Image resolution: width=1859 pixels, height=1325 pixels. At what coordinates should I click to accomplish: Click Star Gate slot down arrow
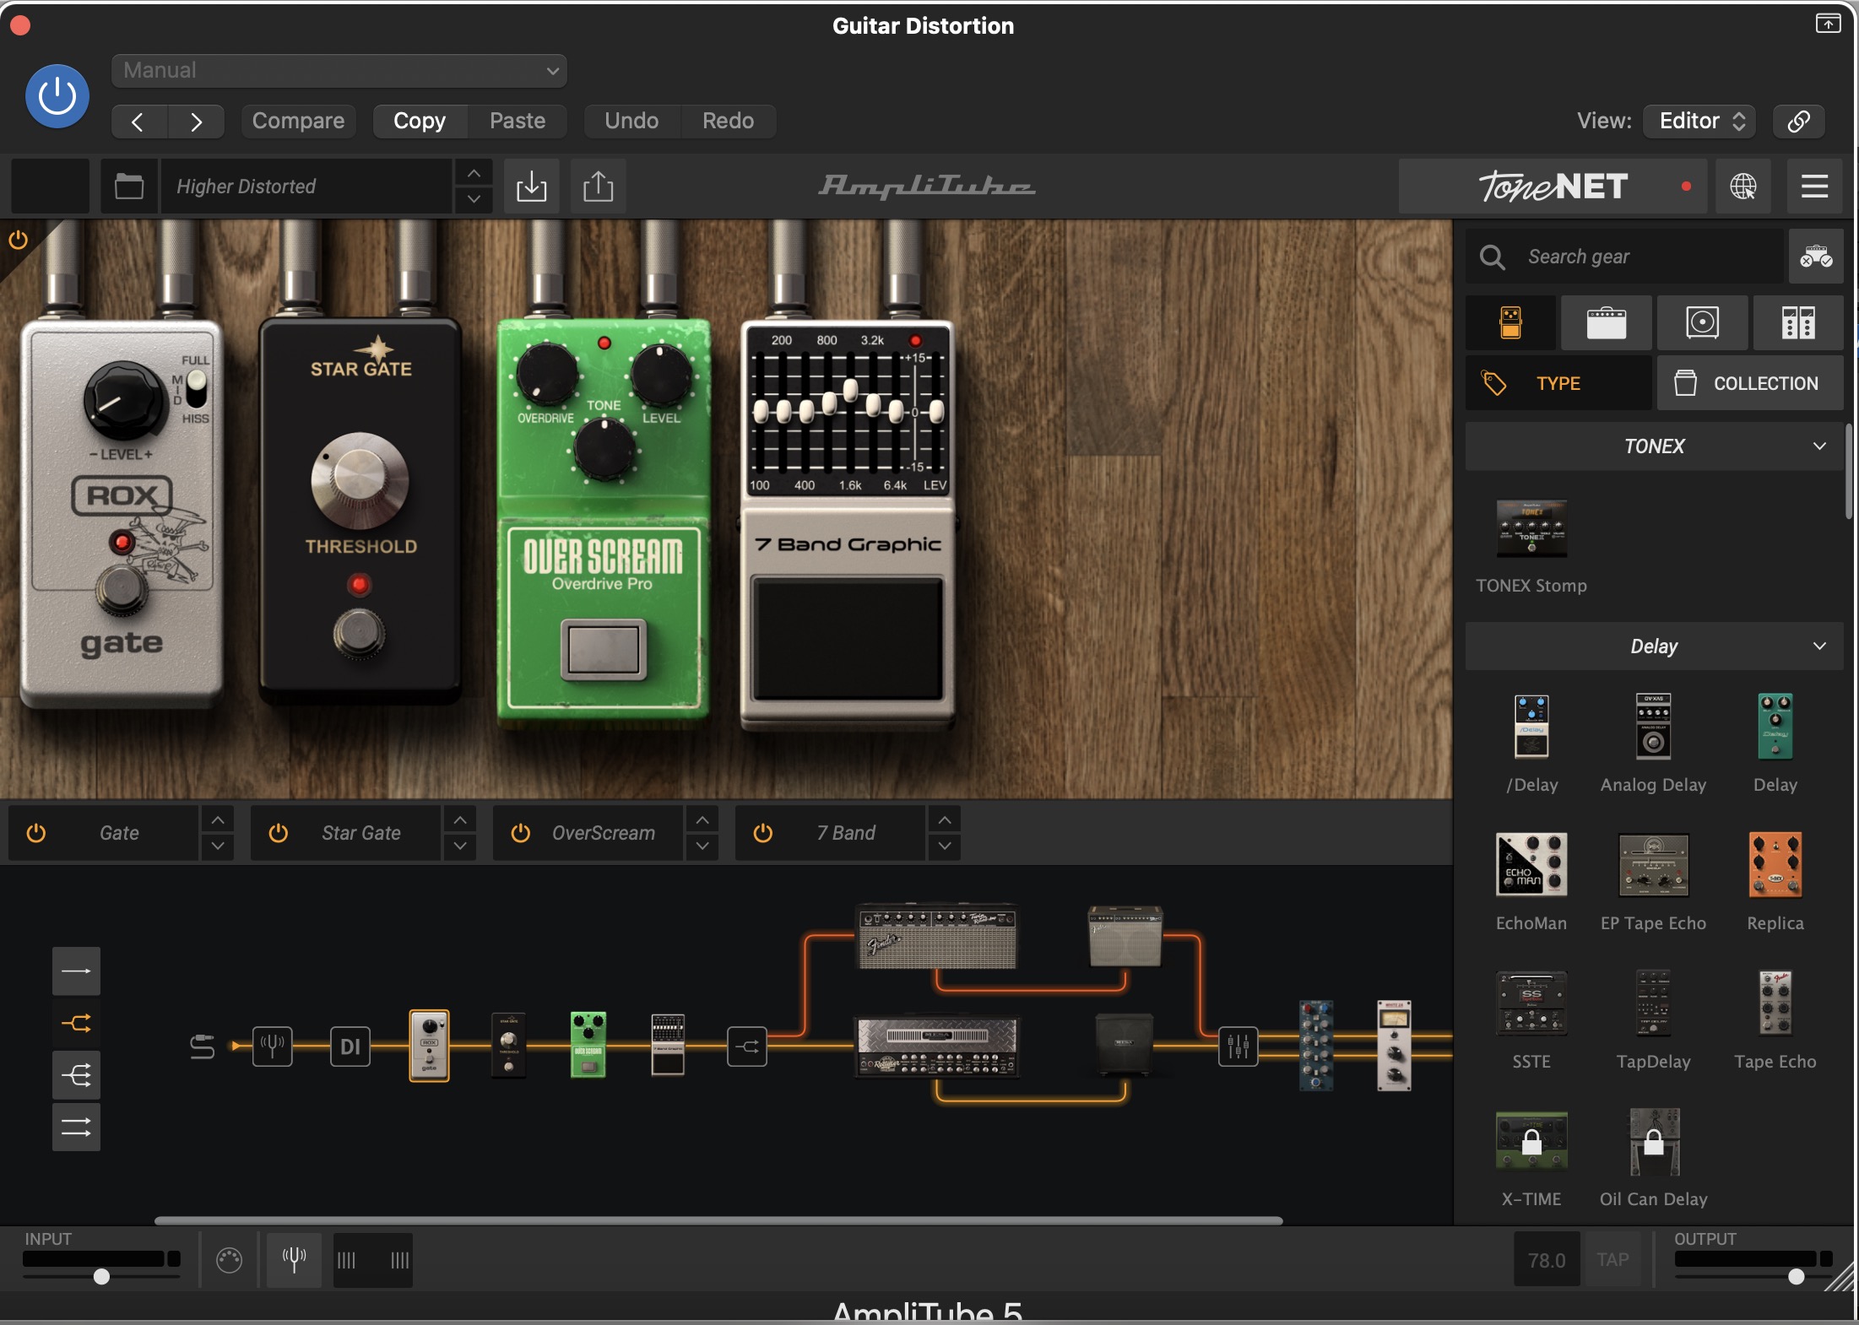click(460, 846)
